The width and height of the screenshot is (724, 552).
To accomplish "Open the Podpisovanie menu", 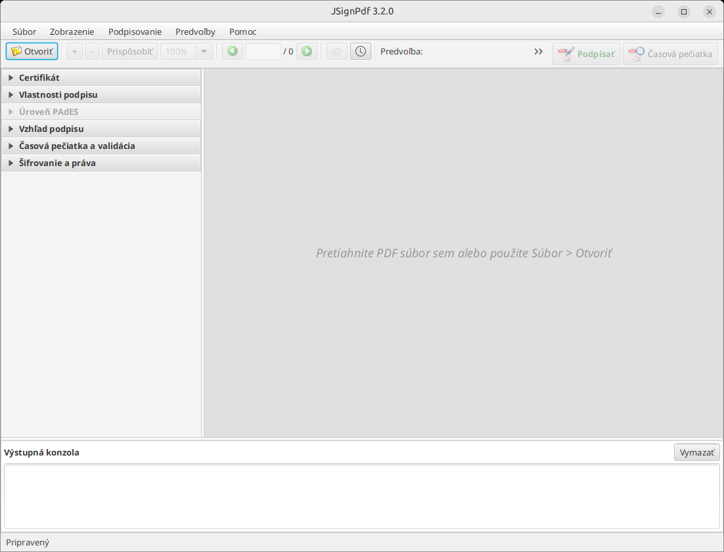I will (x=135, y=32).
